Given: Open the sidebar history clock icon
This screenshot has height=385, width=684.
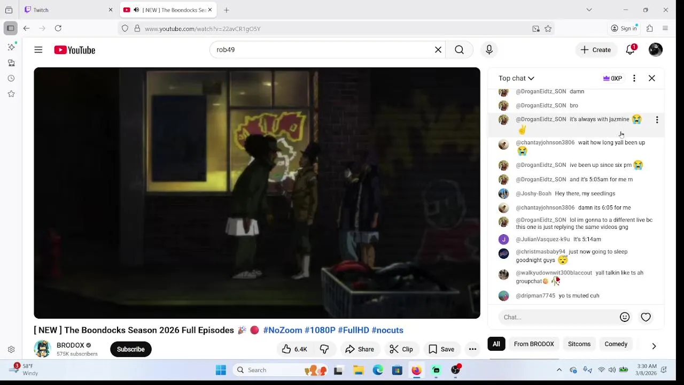Looking at the screenshot, I should pos(11,78).
